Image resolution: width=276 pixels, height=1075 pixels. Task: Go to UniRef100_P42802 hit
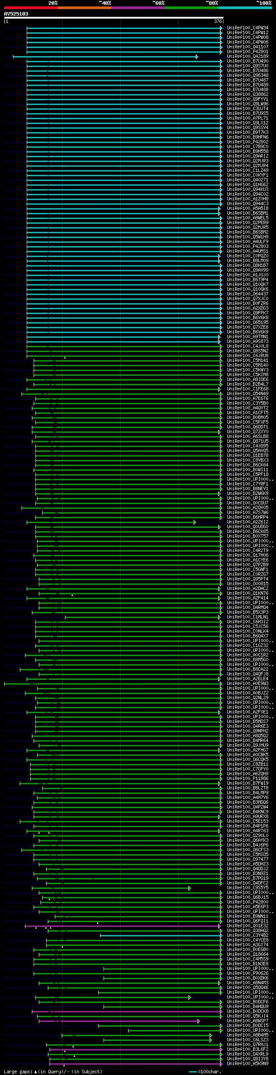(248, 142)
